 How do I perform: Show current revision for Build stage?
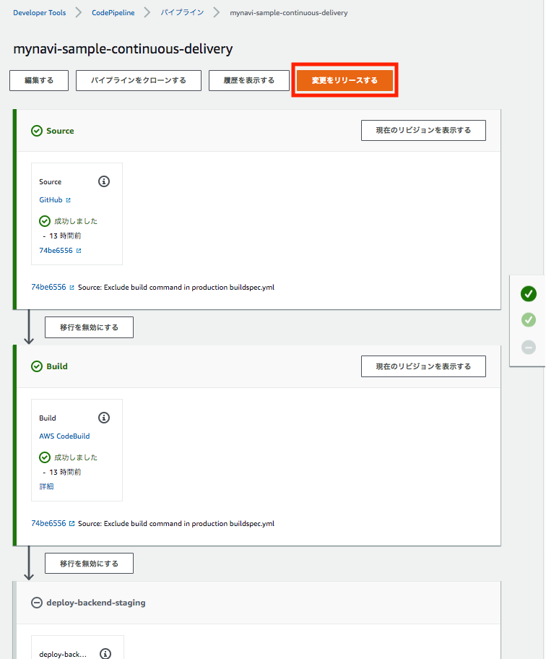point(423,366)
